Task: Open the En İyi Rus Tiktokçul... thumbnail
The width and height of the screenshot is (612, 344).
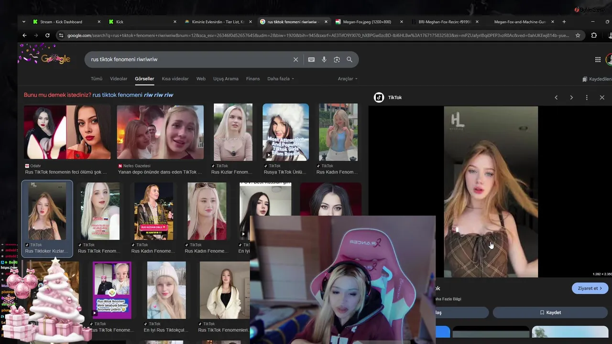Action: pos(166,290)
